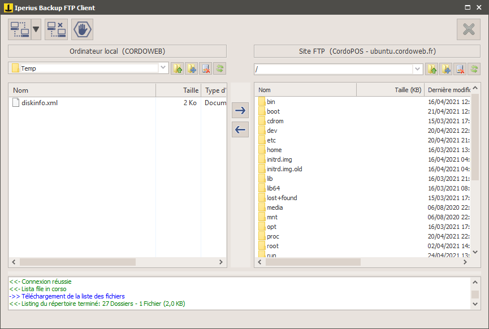Click the large grey X close button in the toolbar

pyautogui.click(x=469, y=29)
